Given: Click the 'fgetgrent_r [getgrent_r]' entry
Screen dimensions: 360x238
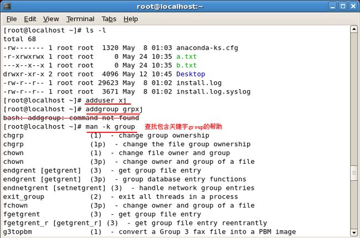Looking at the screenshot, I should pos(53,223).
